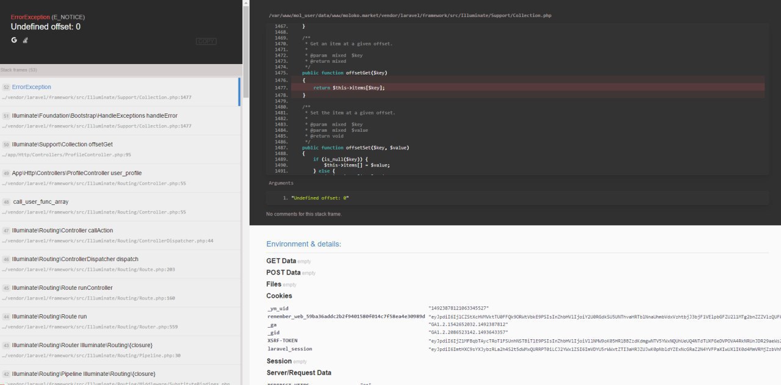Select frame 42 Pipeline closure
The width and height of the screenshot is (781, 385).
(120, 375)
